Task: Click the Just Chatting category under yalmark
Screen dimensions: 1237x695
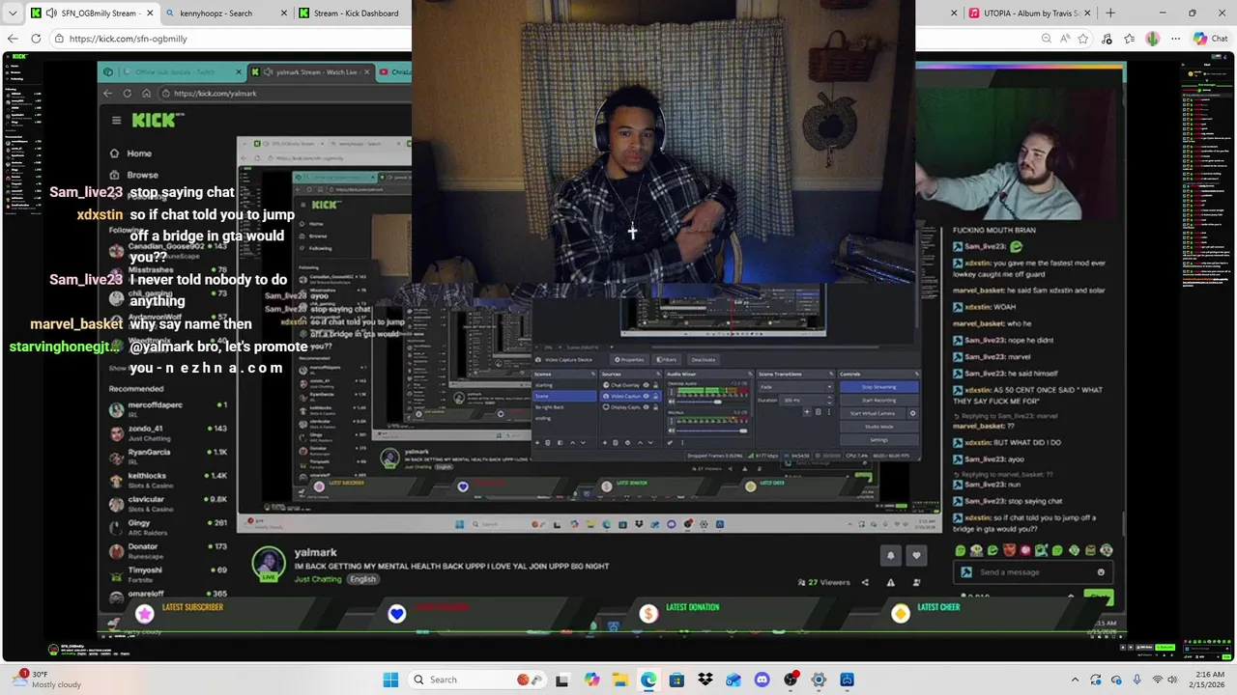Action: tap(318, 579)
